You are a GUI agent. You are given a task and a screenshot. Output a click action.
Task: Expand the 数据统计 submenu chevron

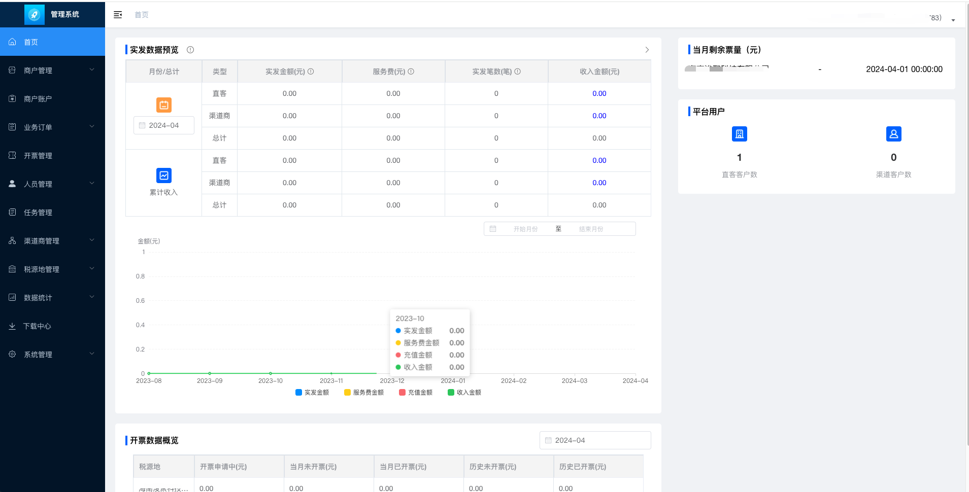click(92, 297)
